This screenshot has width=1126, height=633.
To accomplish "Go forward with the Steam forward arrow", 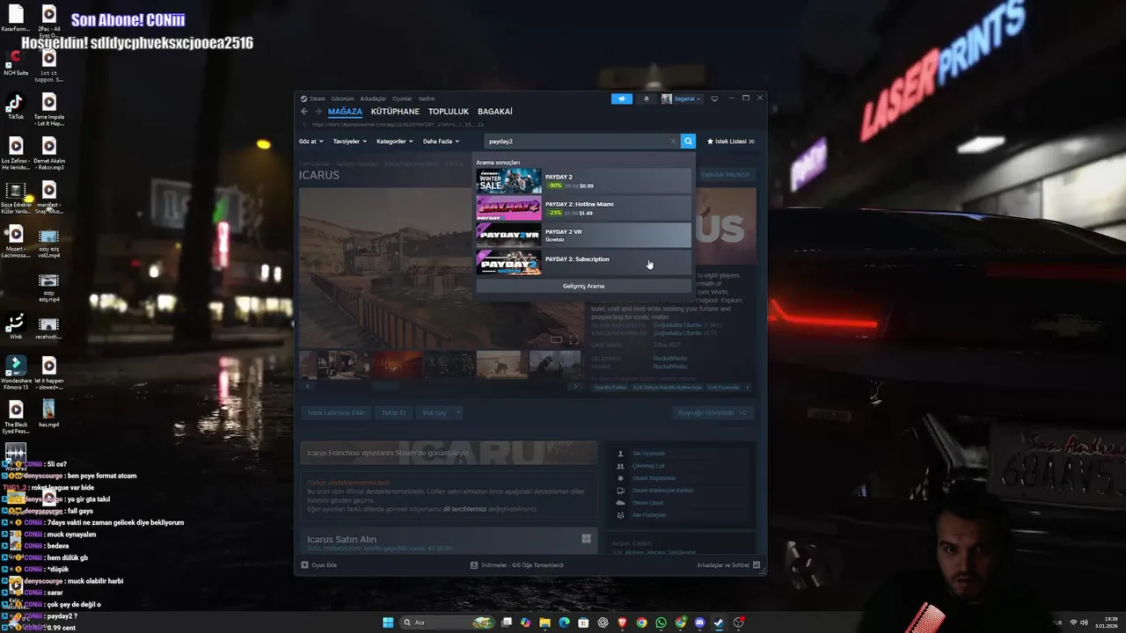I will pos(318,112).
